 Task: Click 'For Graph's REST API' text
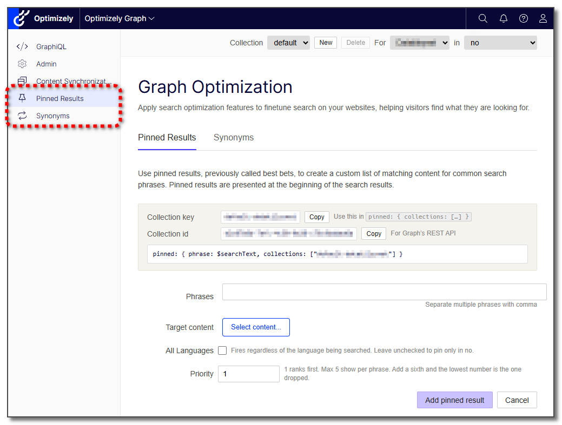tap(423, 233)
